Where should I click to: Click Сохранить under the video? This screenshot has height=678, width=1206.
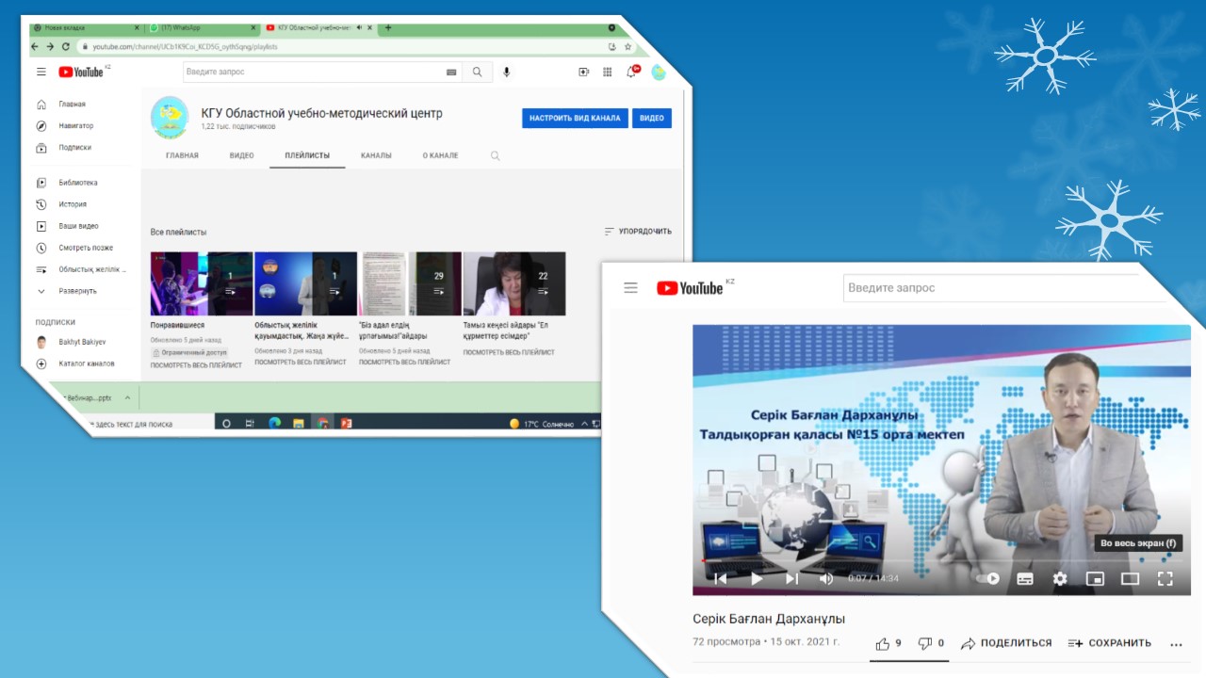1109,643
